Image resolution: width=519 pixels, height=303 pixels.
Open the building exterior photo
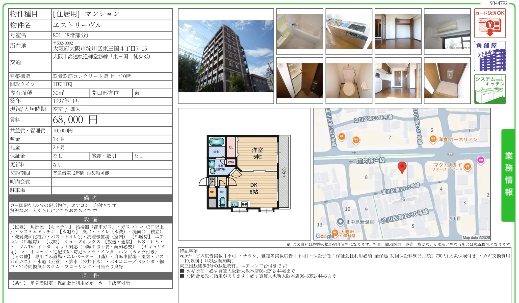pyautogui.click(x=226, y=56)
